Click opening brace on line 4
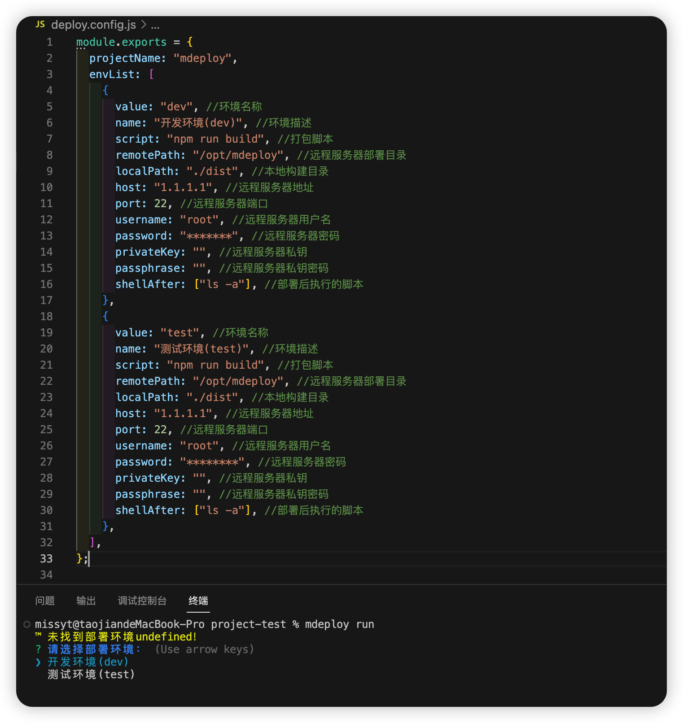This screenshot has width=683, height=723. [105, 91]
